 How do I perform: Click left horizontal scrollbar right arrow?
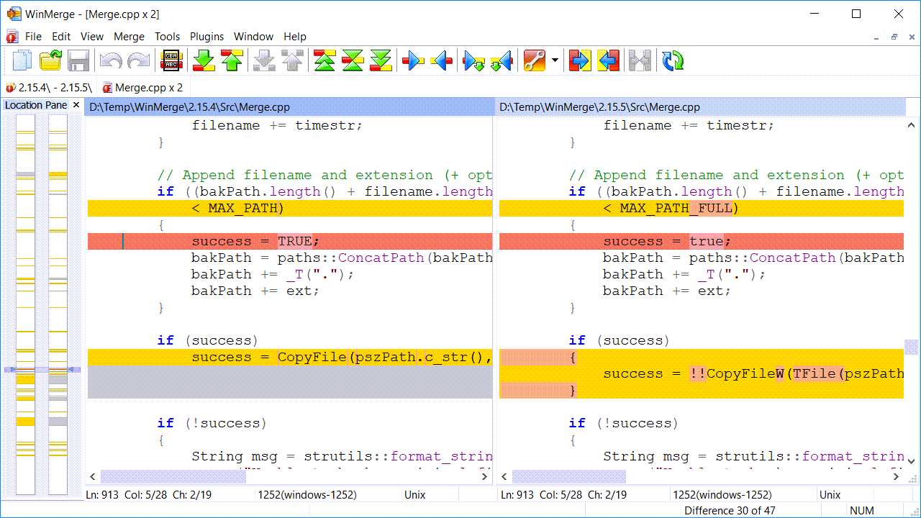[x=484, y=476]
